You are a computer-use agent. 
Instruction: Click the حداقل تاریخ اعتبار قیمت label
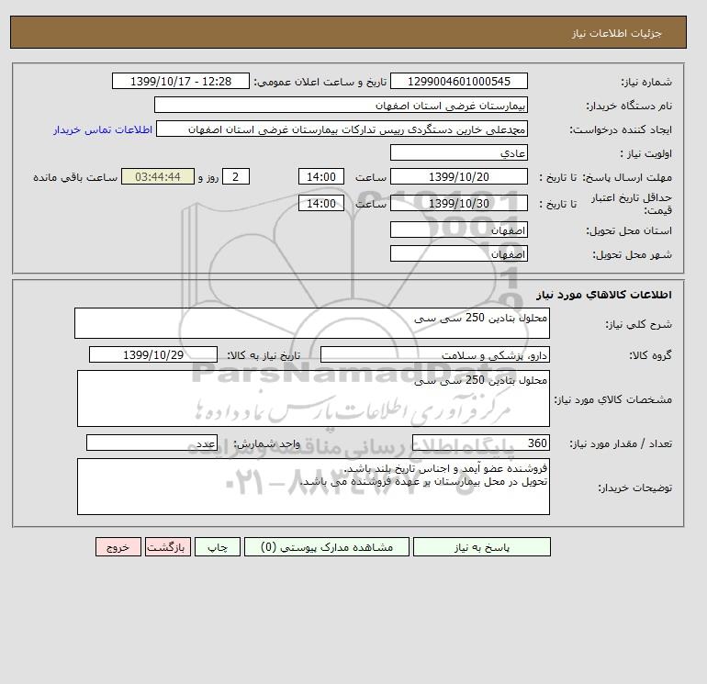click(x=632, y=204)
